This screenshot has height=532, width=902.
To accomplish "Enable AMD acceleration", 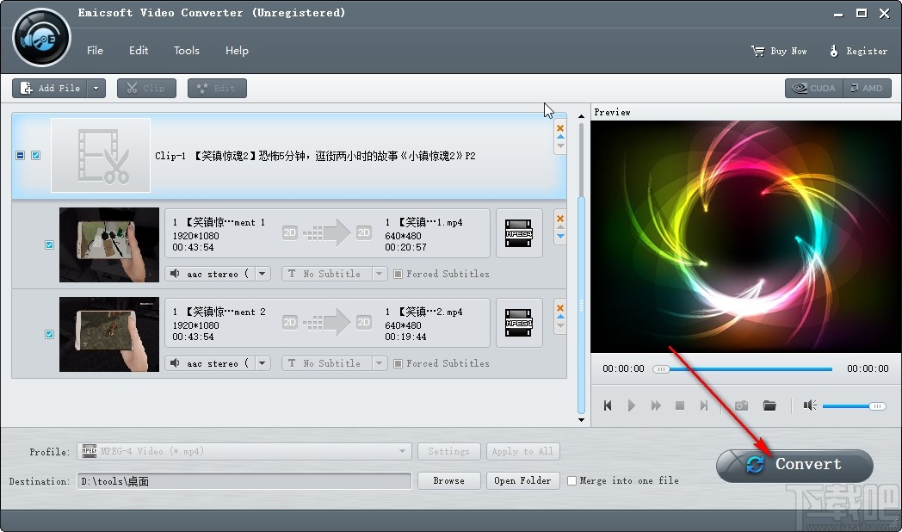I will [x=867, y=88].
